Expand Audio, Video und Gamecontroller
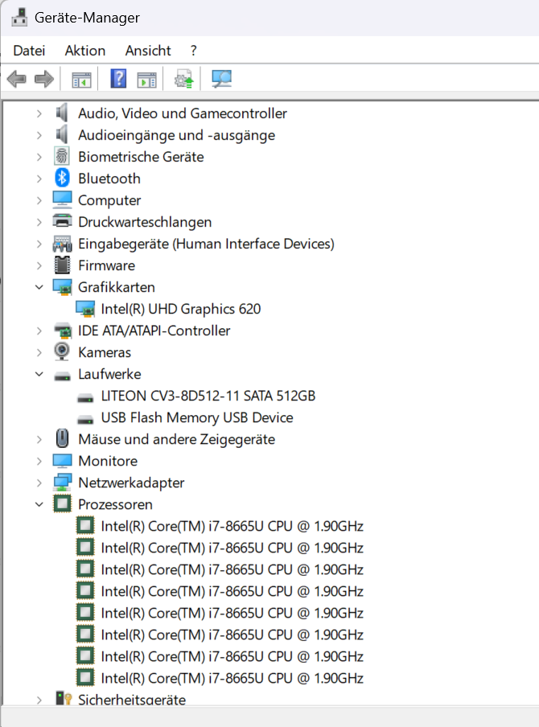 point(39,113)
